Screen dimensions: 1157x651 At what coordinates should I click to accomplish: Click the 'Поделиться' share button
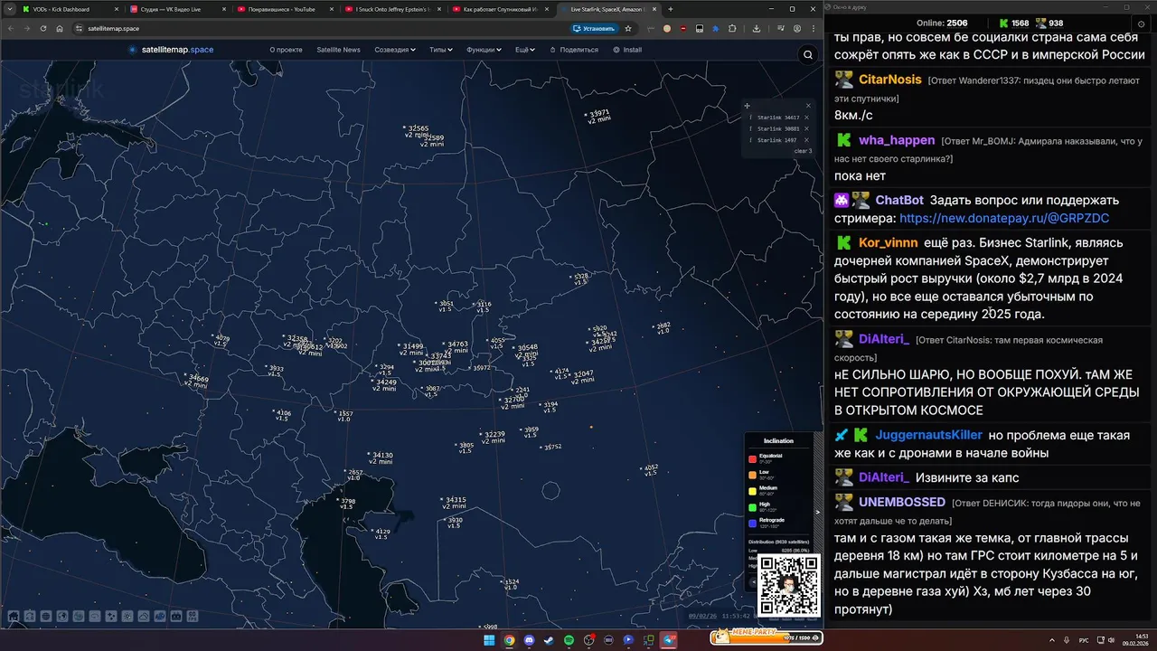tap(573, 50)
